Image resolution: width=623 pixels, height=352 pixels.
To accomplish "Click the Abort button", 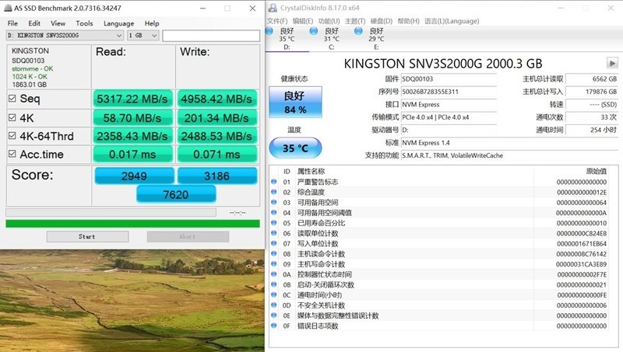I will (188, 237).
